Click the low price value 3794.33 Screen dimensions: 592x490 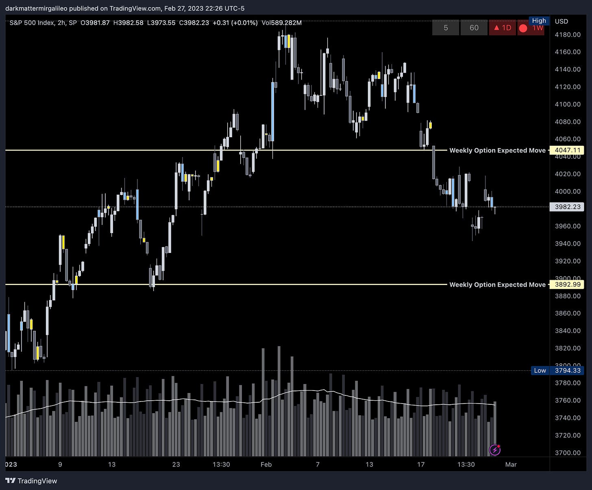coord(567,370)
